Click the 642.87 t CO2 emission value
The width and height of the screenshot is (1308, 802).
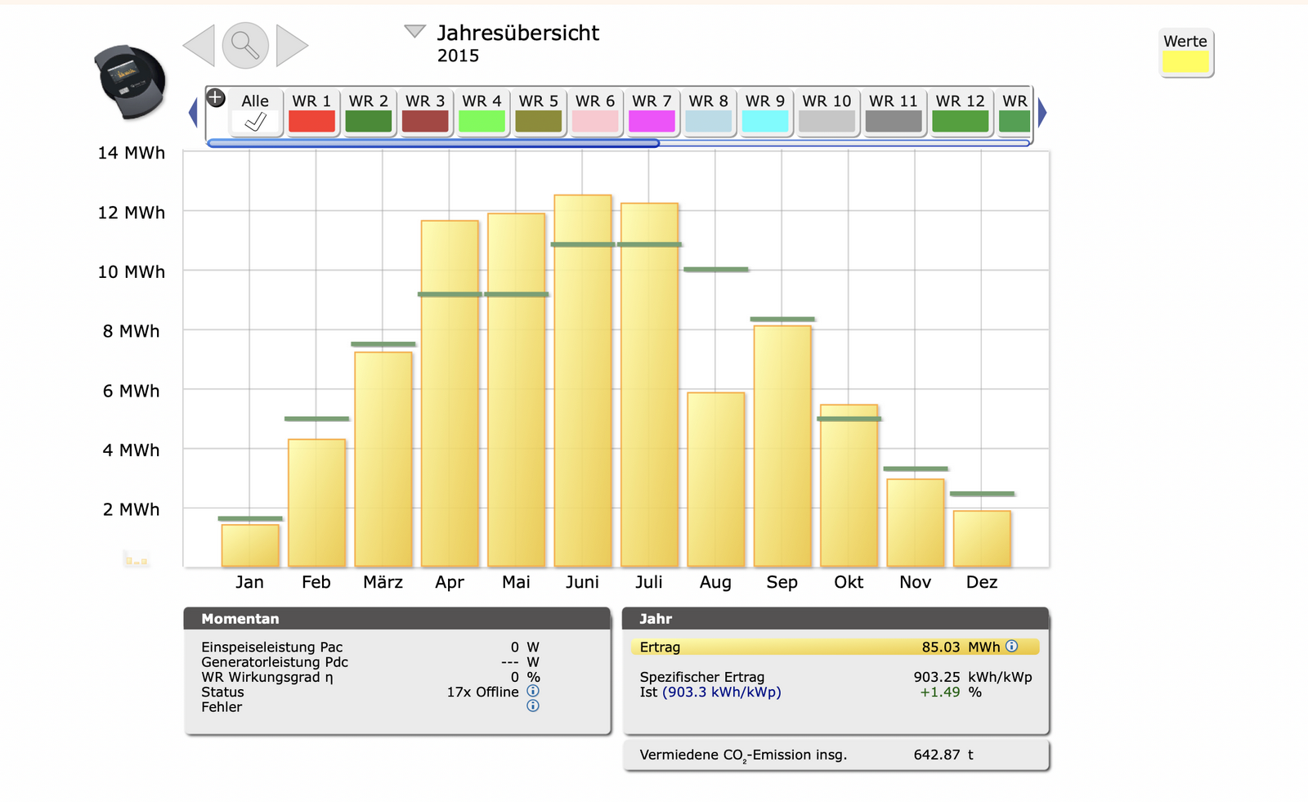(x=943, y=755)
